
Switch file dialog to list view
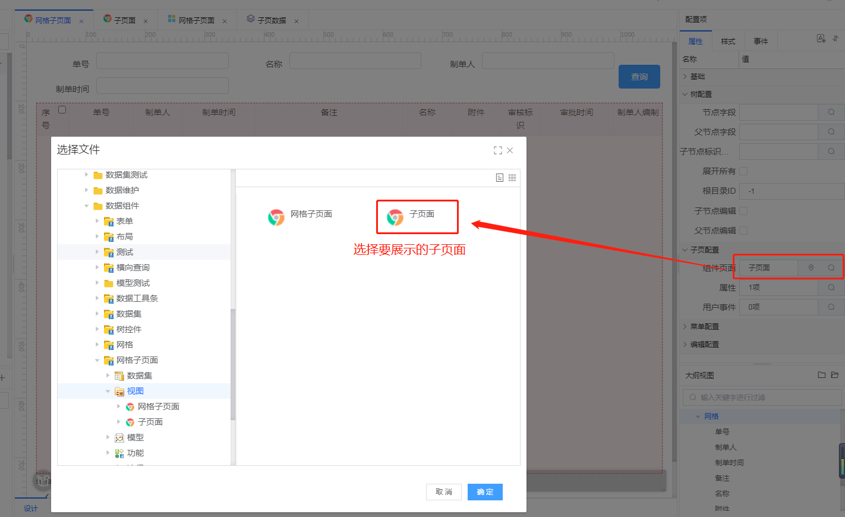500,178
